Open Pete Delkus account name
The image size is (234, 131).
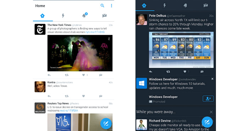pos(157,16)
